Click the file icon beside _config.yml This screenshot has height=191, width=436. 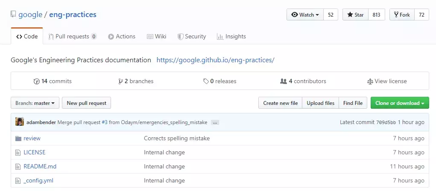click(18, 181)
